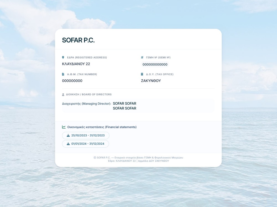
Task: Click the Δ.Ο.Υ. (TAX OFFICE) label
Action: tap(160, 75)
